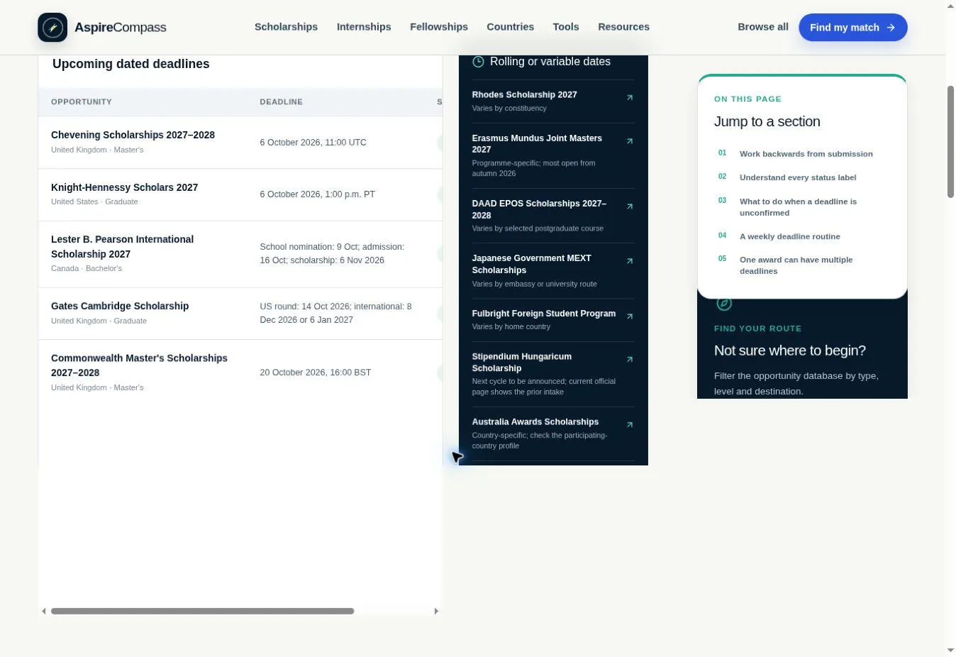The image size is (956, 657).
Task: Open the Stipendium Hungaricum Scholarship arrow icon
Action: [630, 360]
